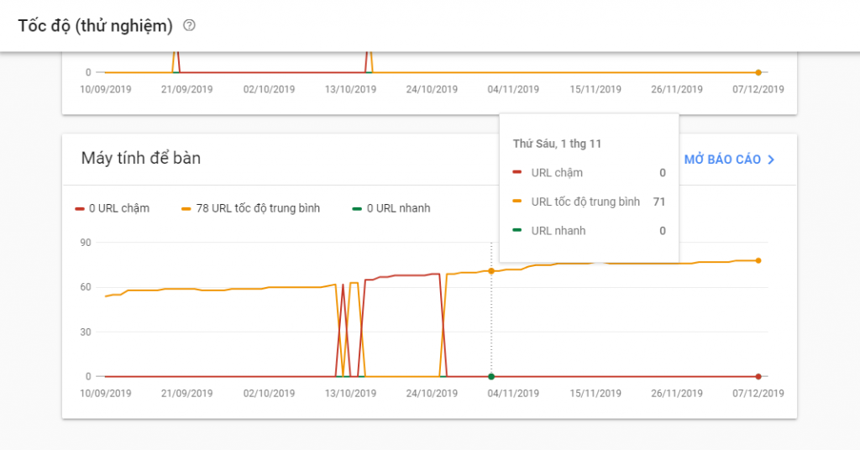Click orange URL tốc độ trung bình tooltip marker
The height and width of the screenshot is (450, 860).
point(517,201)
